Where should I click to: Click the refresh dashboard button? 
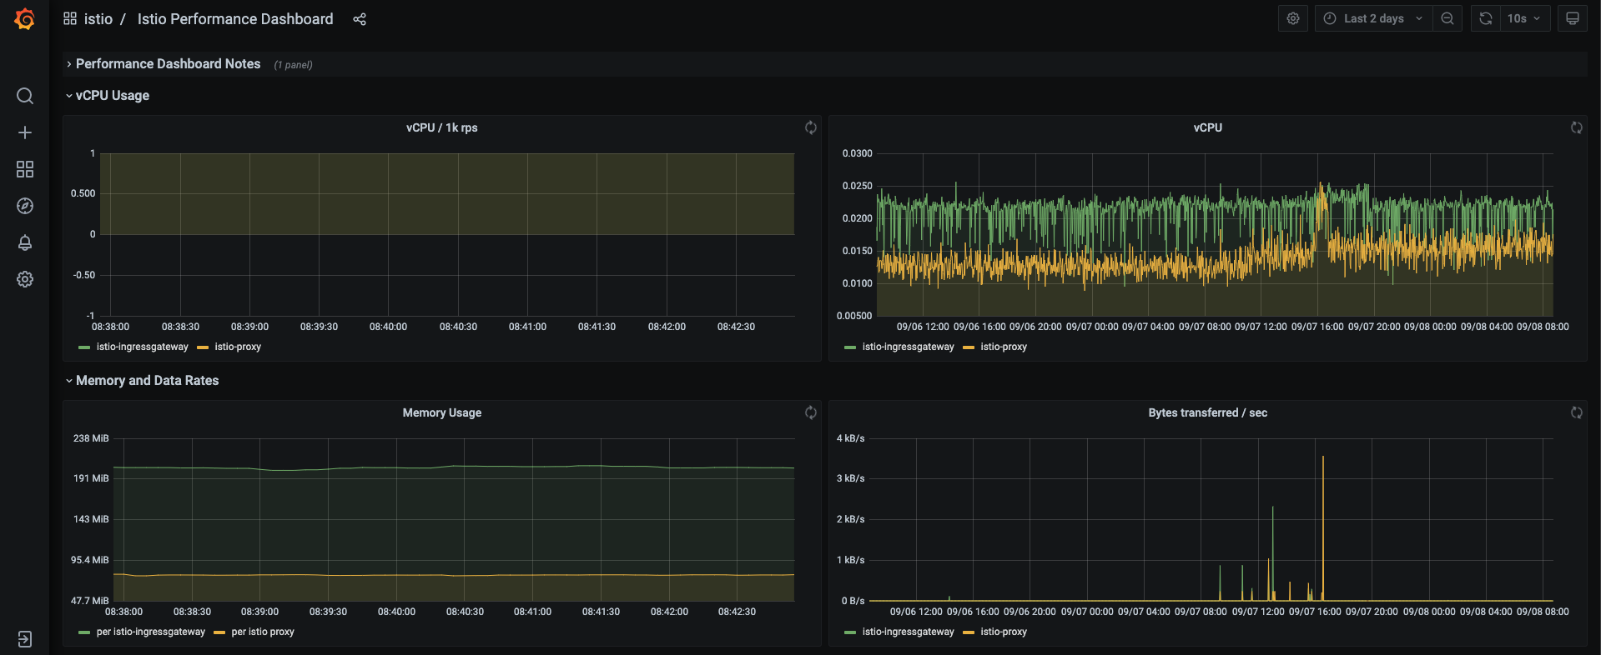(x=1486, y=18)
